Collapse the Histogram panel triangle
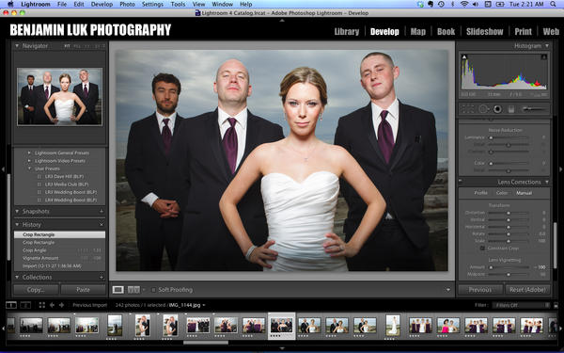Image resolution: width=564 pixels, height=353 pixels. [547, 46]
